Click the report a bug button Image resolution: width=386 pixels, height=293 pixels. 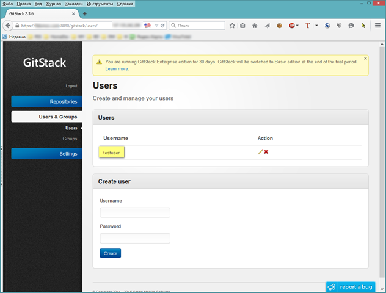click(x=351, y=287)
